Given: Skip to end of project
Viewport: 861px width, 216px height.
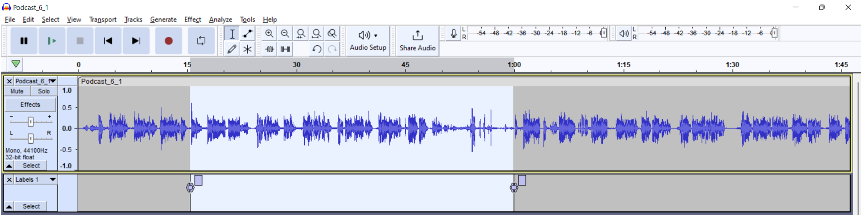Looking at the screenshot, I should 136,41.
